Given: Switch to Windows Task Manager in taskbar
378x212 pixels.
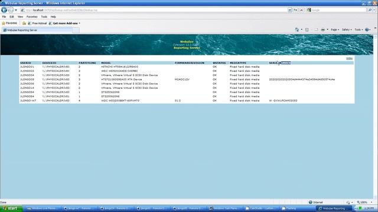Looking at the screenshot, I should coord(225,208).
